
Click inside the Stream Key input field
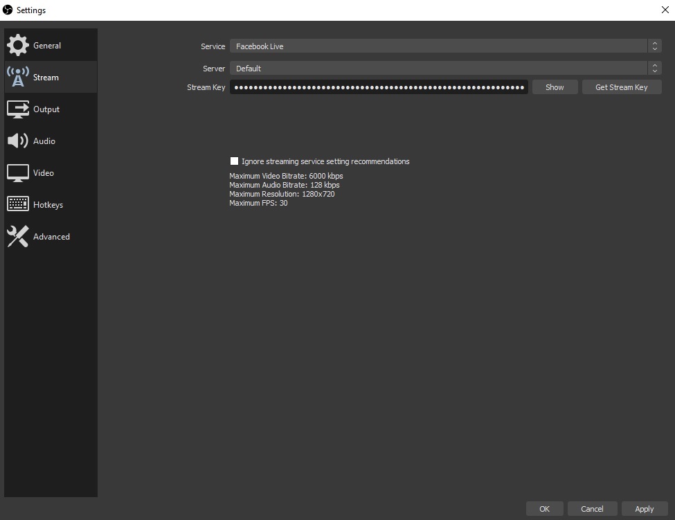point(379,87)
